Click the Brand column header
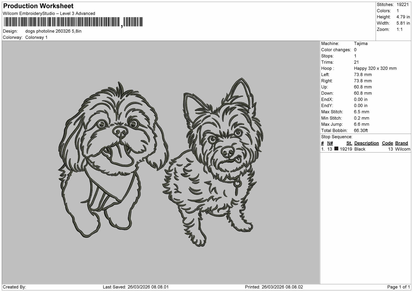This screenshot has width=413, height=292. pyautogui.click(x=401, y=143)
